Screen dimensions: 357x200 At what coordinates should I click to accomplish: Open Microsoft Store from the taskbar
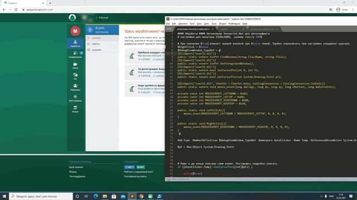tap(114, 196)
